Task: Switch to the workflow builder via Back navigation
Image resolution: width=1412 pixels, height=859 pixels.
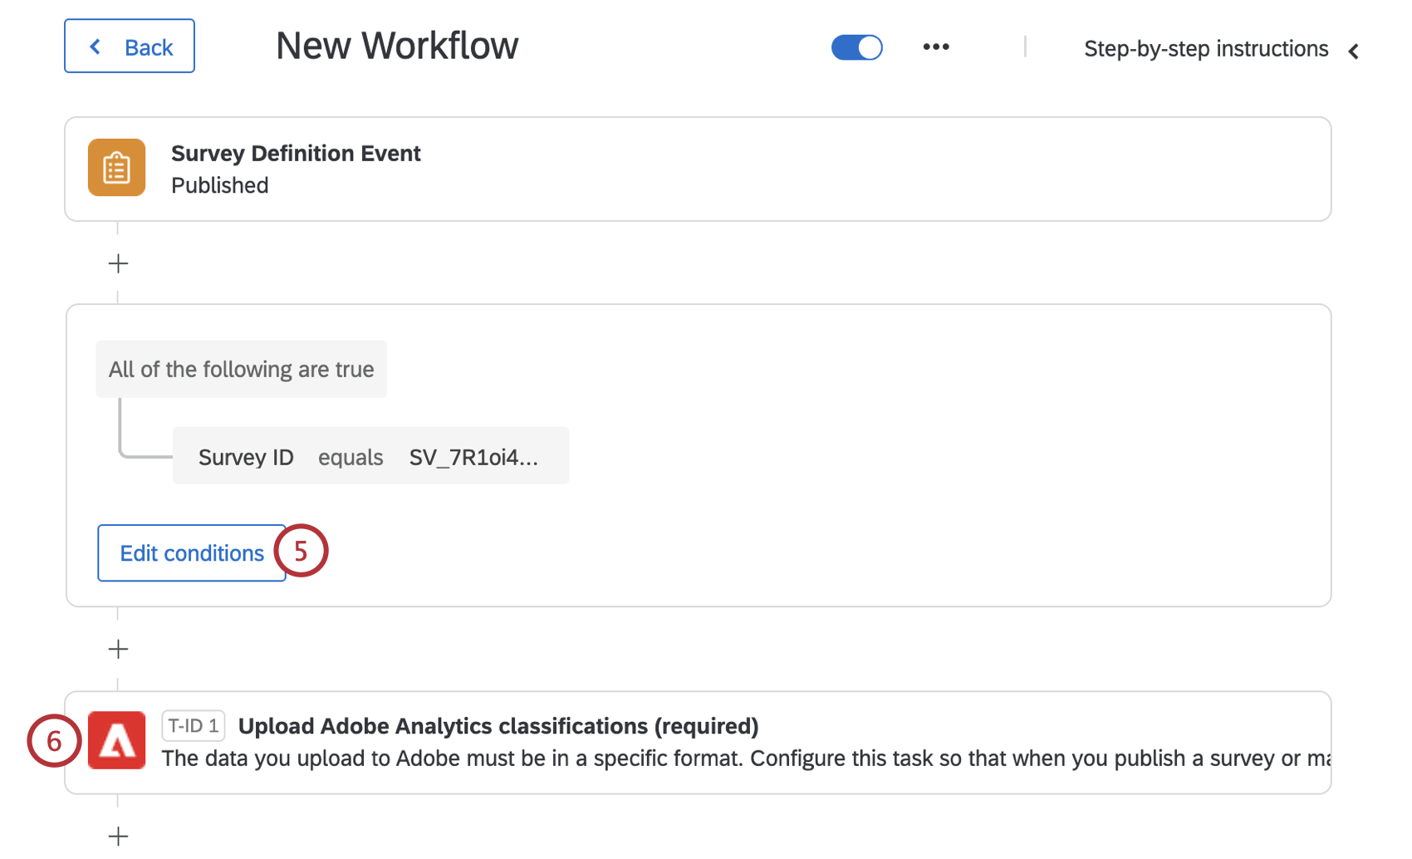Action: point(129,46)
